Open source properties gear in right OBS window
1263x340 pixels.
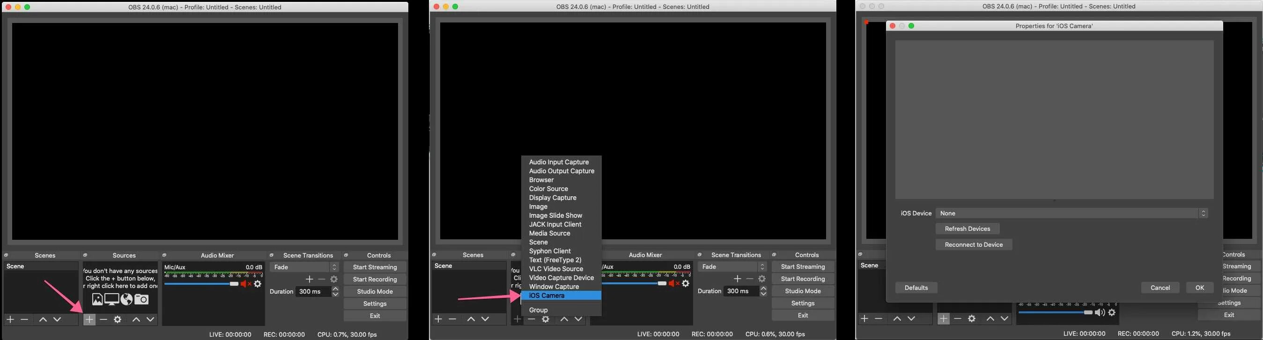[x=972, y=318]
